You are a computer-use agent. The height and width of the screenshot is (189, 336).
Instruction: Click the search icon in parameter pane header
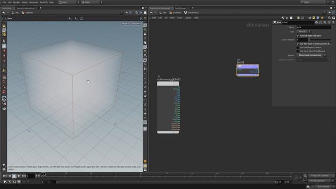[325, 23]
